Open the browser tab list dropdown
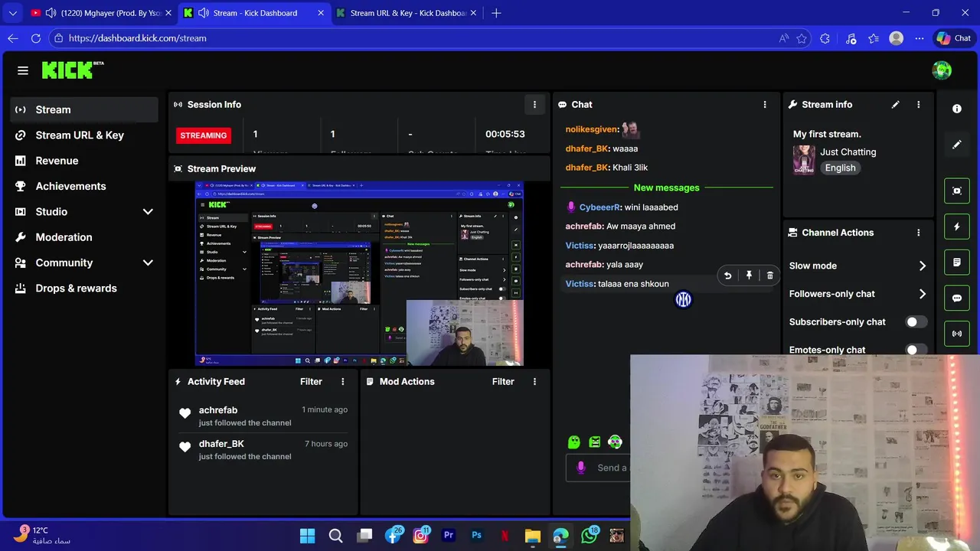 12,13
